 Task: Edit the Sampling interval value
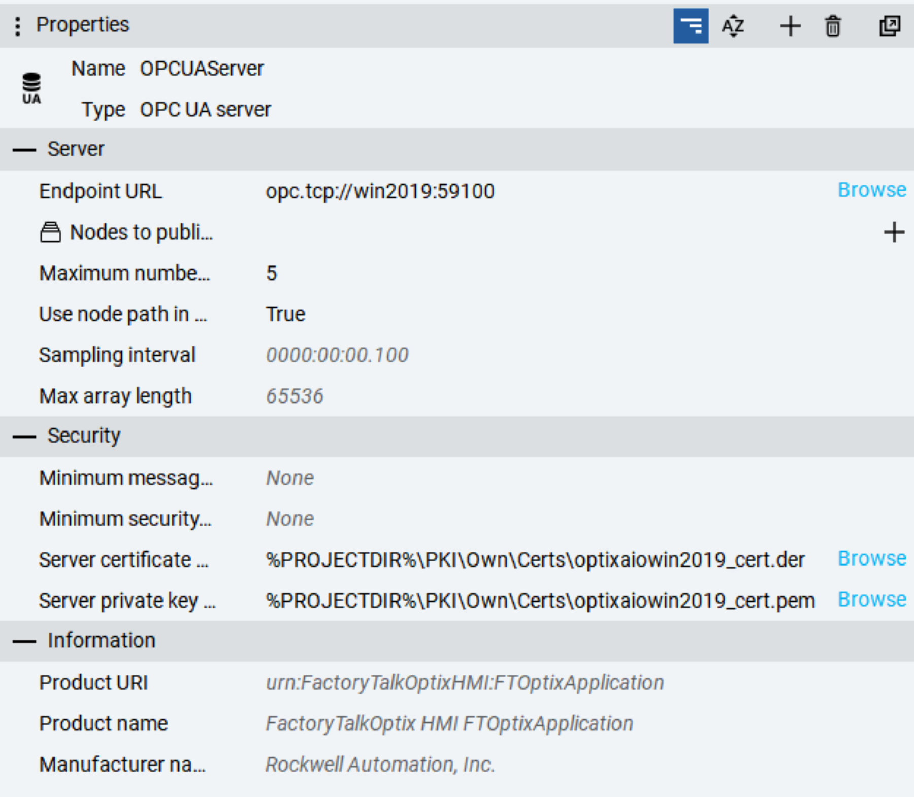(x=337, y=355)
